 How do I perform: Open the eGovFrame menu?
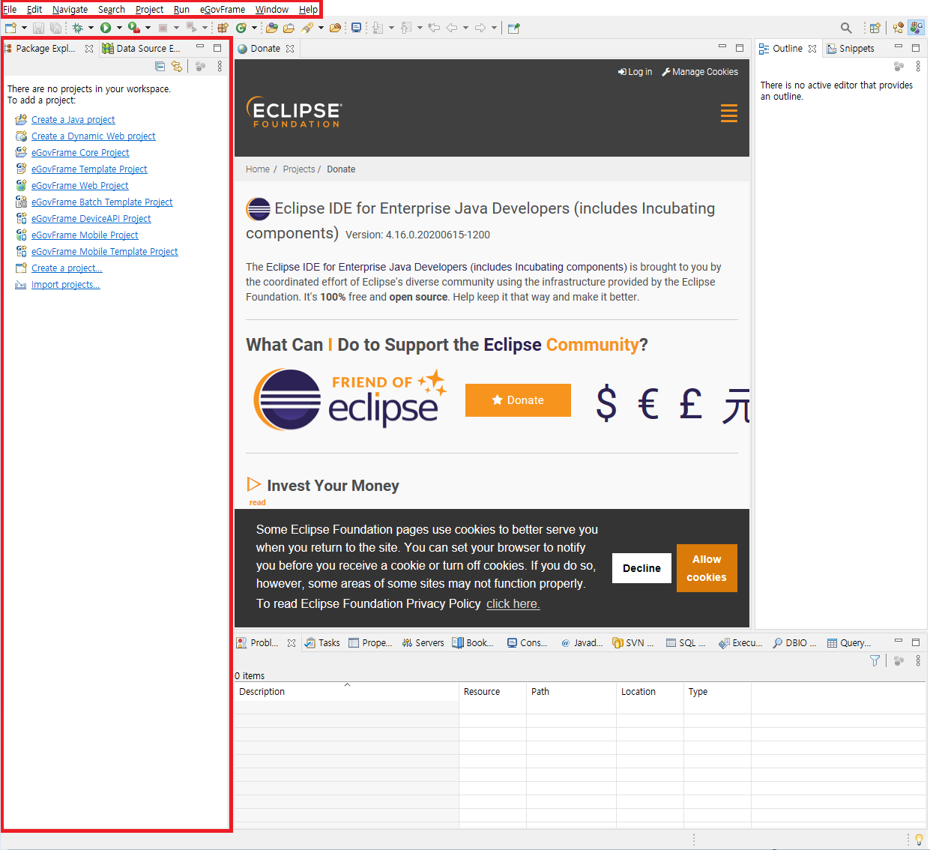223,10
